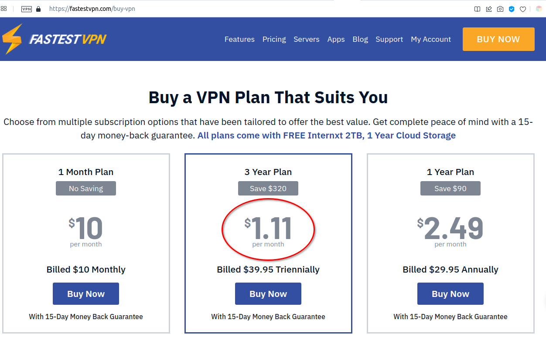Click the colorful cube extensions icon
Viewport: 546px width, 337px height.
click(539, 9)
